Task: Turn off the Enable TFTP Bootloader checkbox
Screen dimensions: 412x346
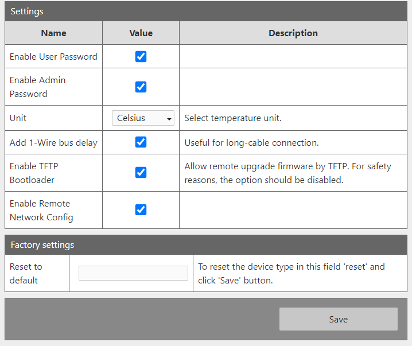Action: click(x=141, y=172)
